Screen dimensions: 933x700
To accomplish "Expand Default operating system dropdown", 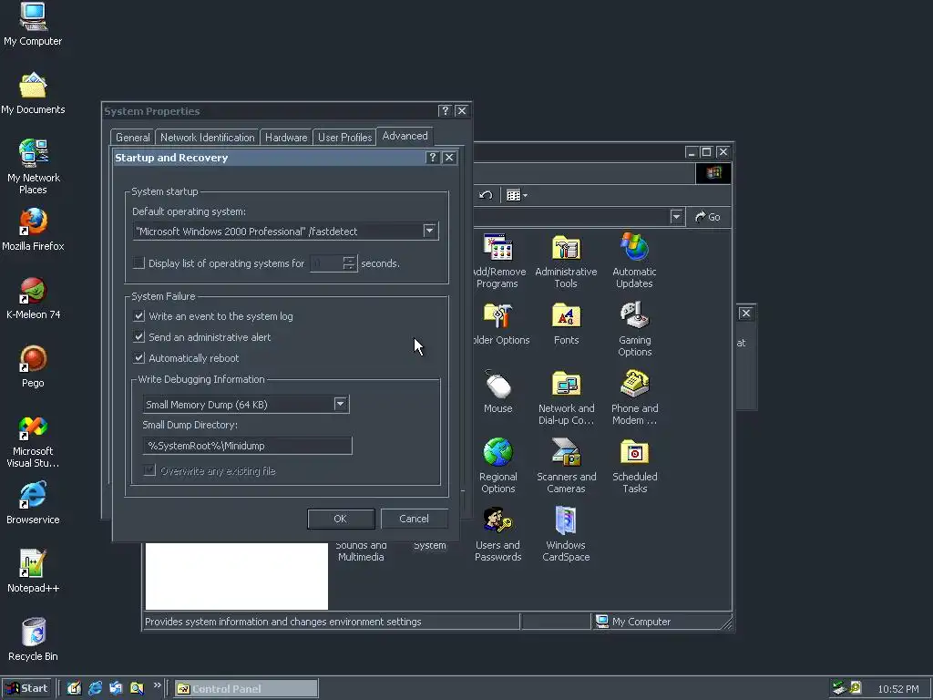I will tap(430, 231).
